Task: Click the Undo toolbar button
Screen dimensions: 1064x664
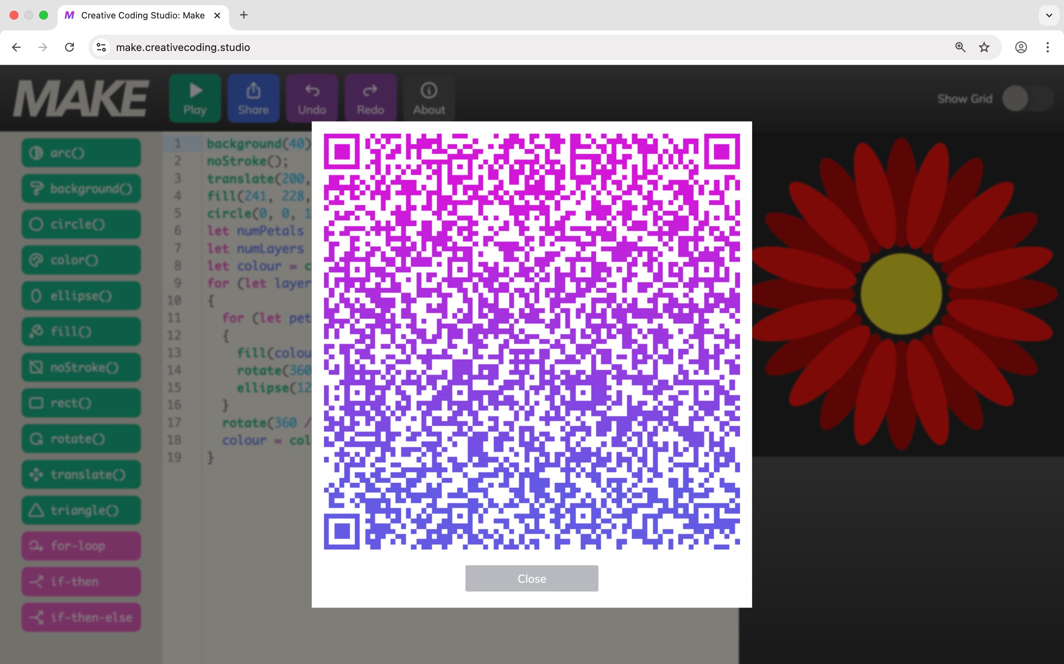Action: tap(312, 98)
